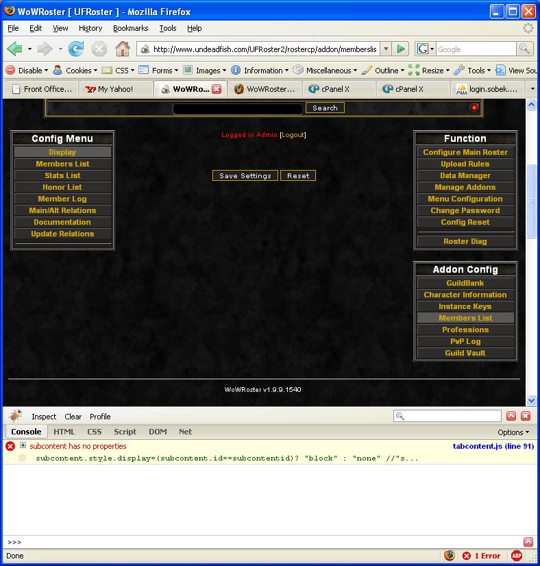The height and width of the screenshot is (566, 540).
Task: Click the Firebug bug icon
Action: 15,416
